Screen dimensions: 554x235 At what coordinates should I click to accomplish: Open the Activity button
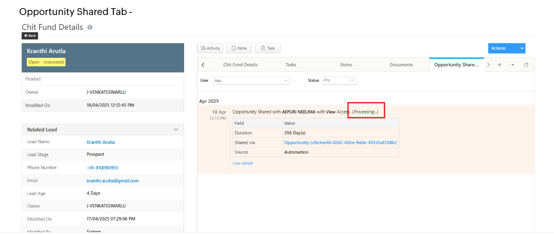(x=210, y=48)
